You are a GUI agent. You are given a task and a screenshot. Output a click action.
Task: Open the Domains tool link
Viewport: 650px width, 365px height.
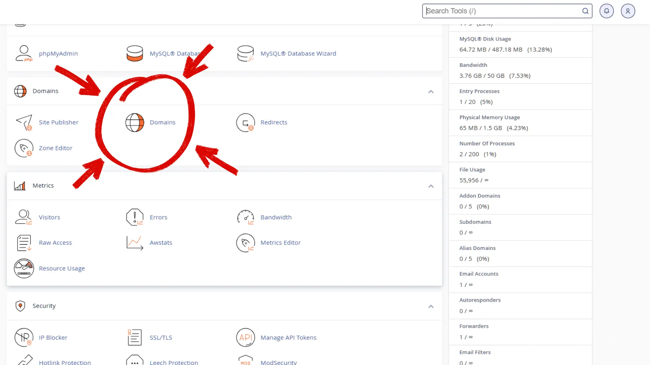162,122
